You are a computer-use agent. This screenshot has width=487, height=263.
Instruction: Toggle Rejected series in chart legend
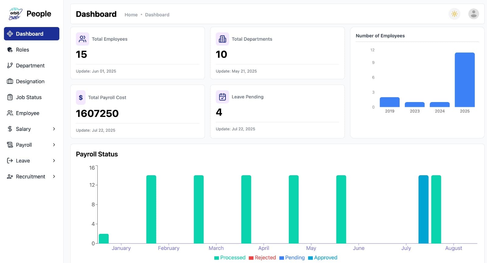[x=262, y=258]
